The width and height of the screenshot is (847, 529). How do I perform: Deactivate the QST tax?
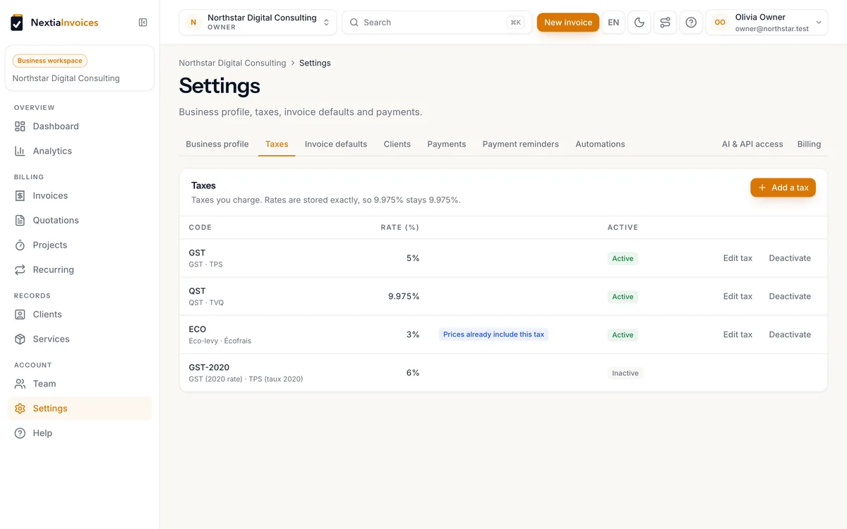[x=790, y=296]
